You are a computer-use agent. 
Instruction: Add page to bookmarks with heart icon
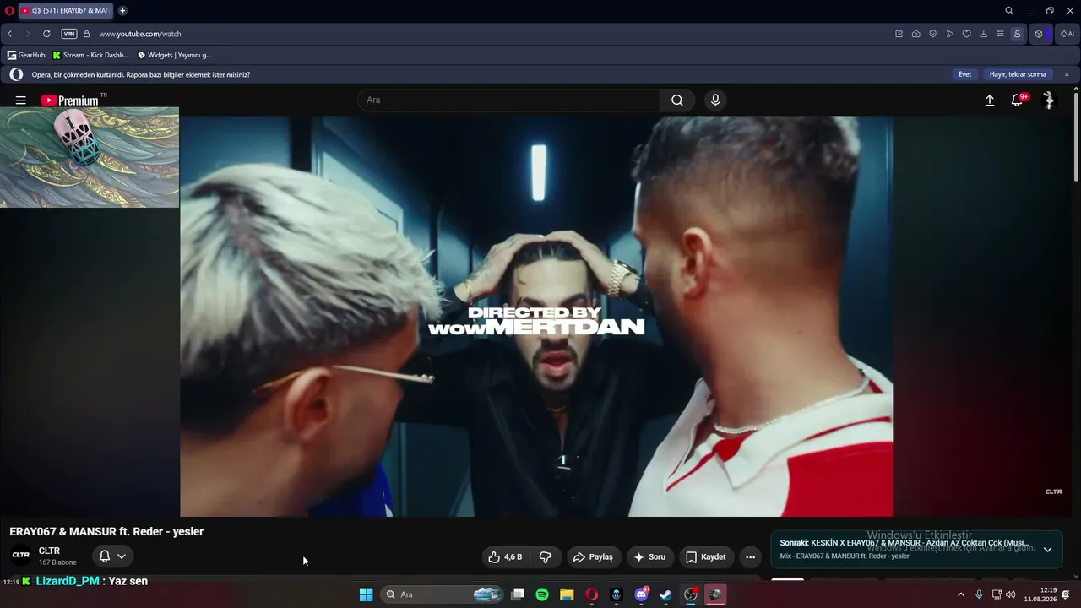tap(967, 34)
